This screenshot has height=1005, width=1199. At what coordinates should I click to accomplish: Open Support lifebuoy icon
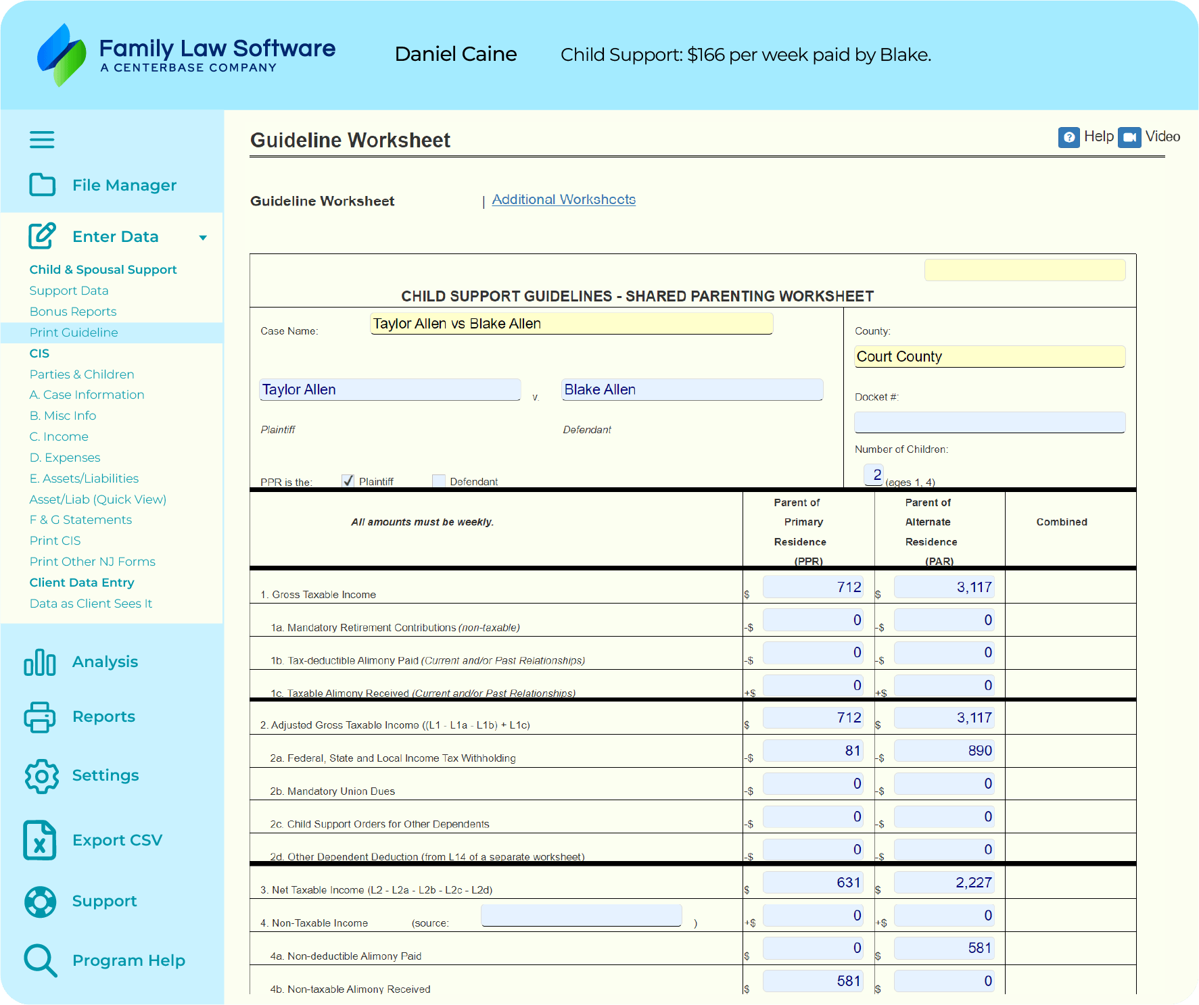click(41, 902)
